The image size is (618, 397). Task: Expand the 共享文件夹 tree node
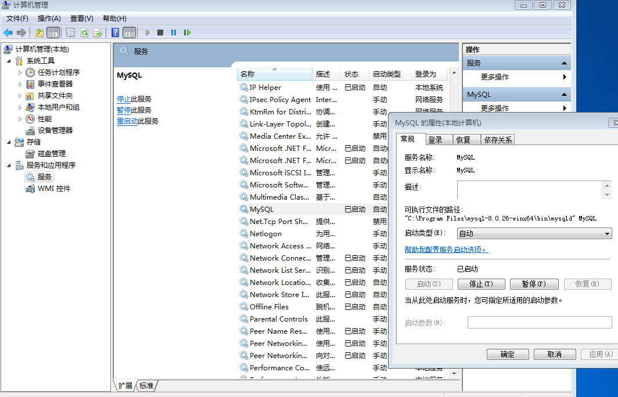point(20,96)
